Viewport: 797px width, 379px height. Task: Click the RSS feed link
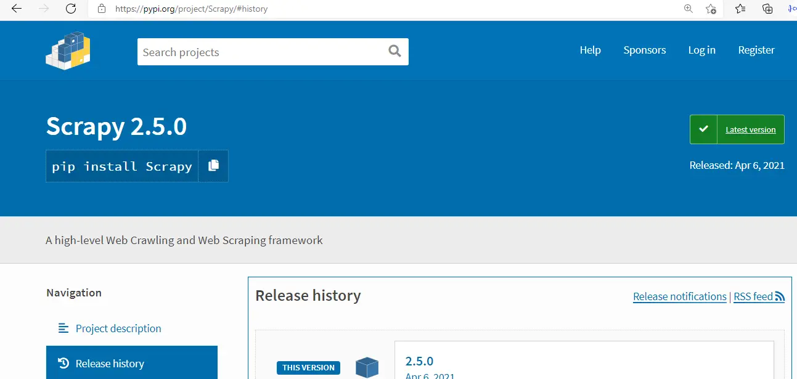pyautogui.click(x=759, y=296)
